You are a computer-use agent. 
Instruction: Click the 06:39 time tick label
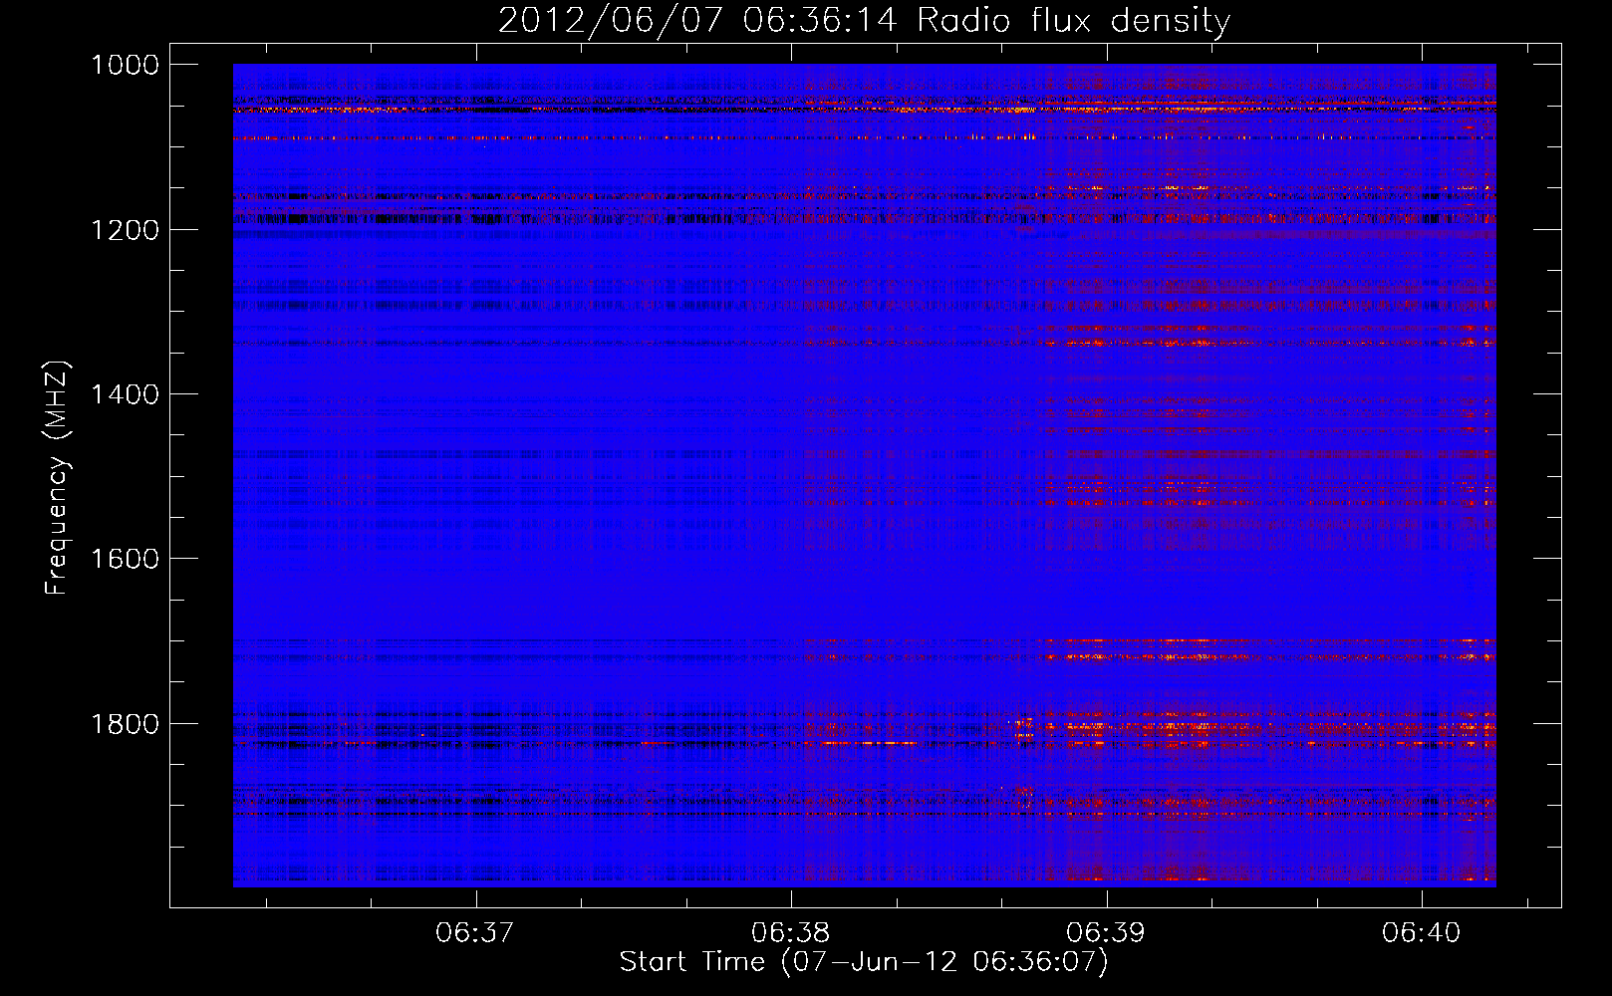coord(1106,932)
